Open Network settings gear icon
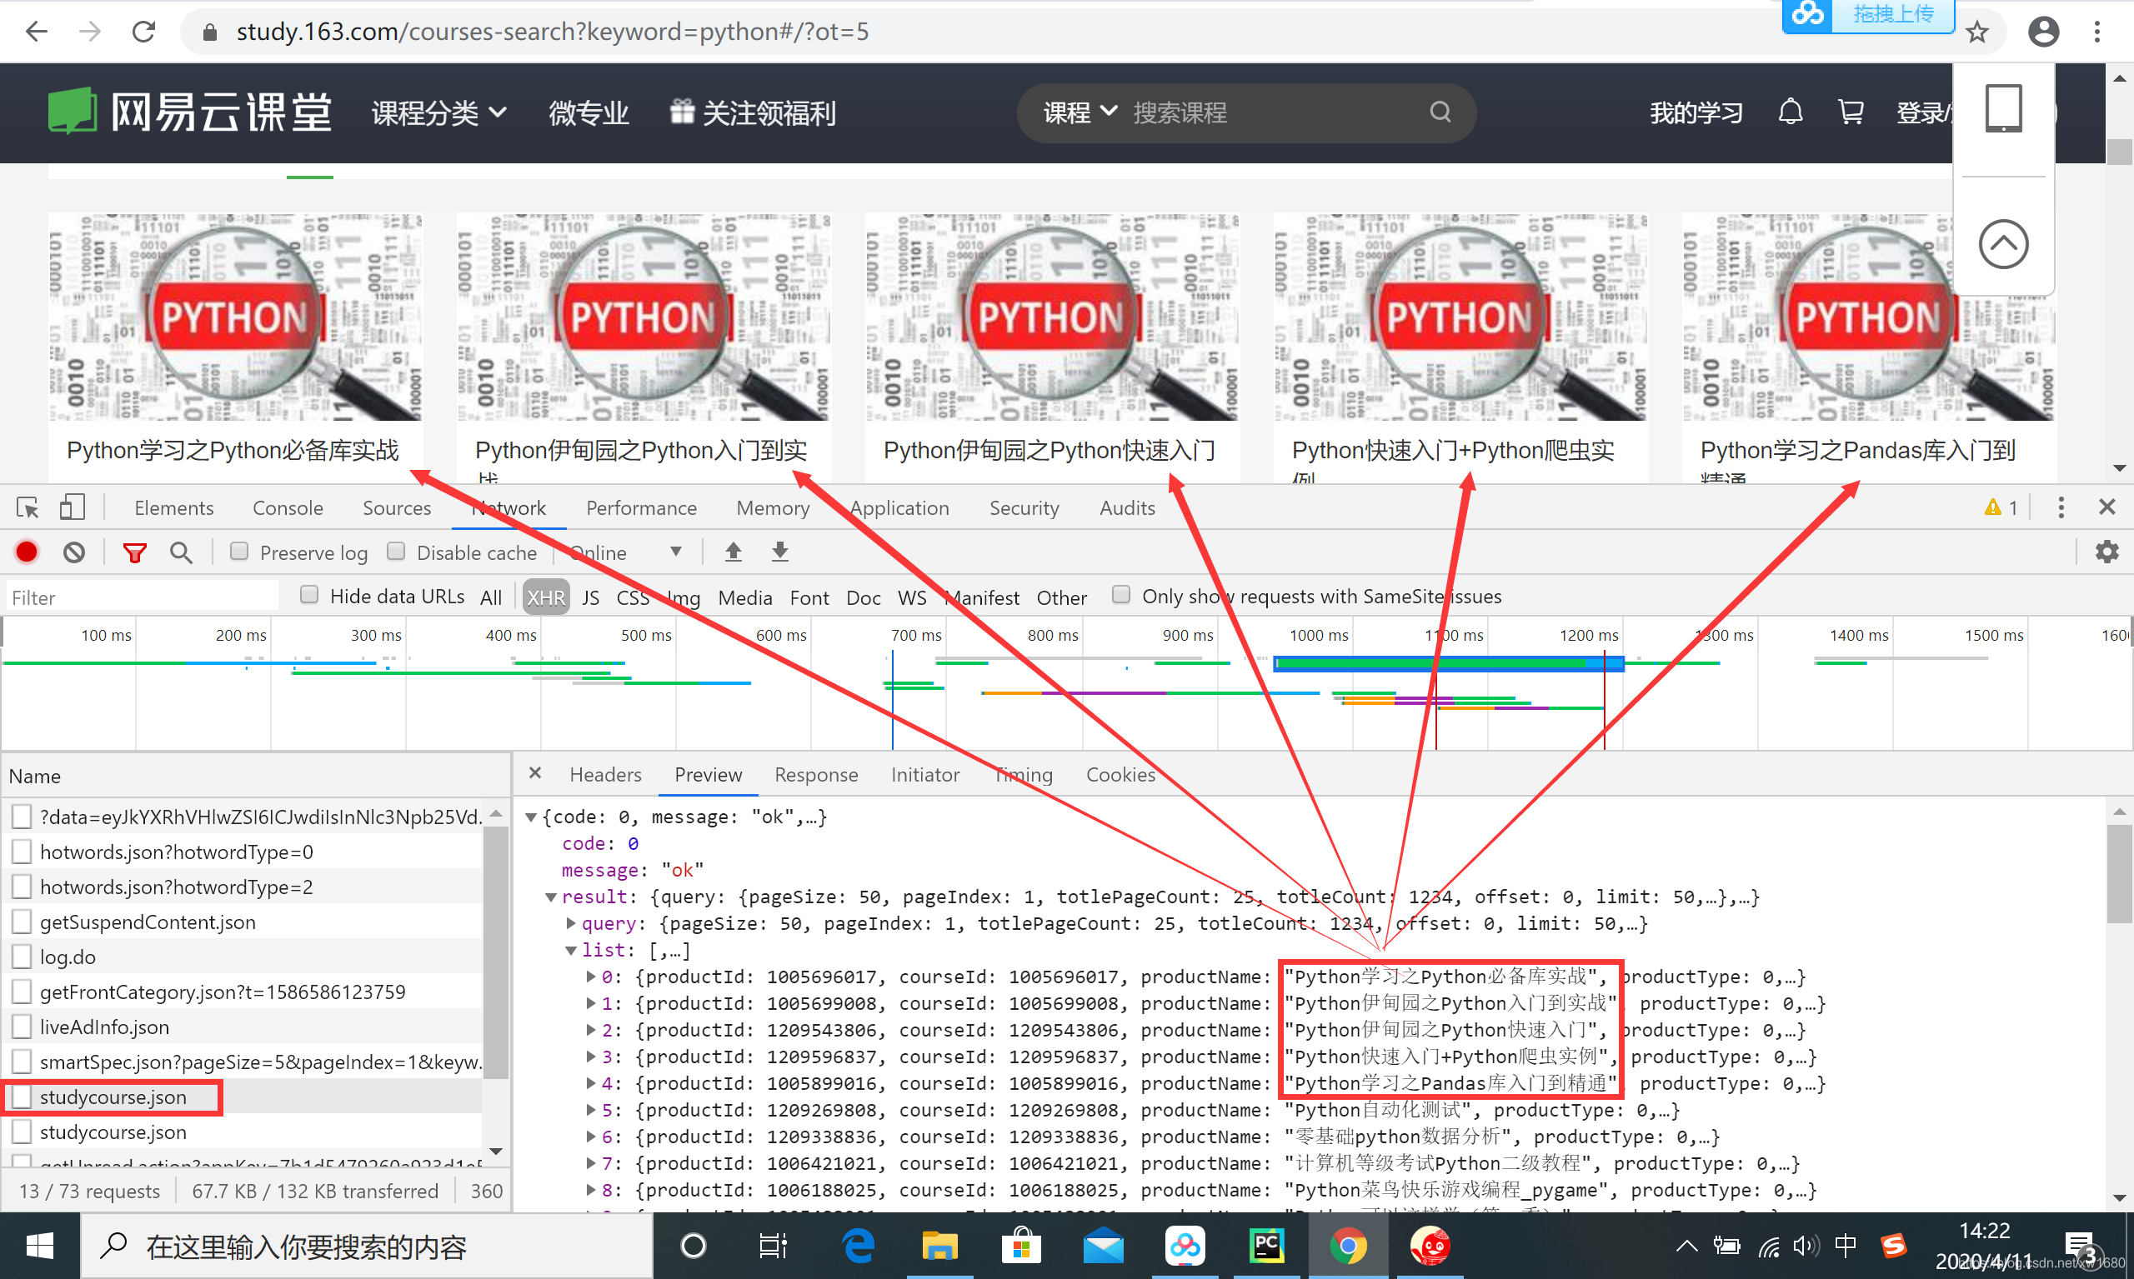This screenshot has height=1279, width=2134. coord(2106,552)
